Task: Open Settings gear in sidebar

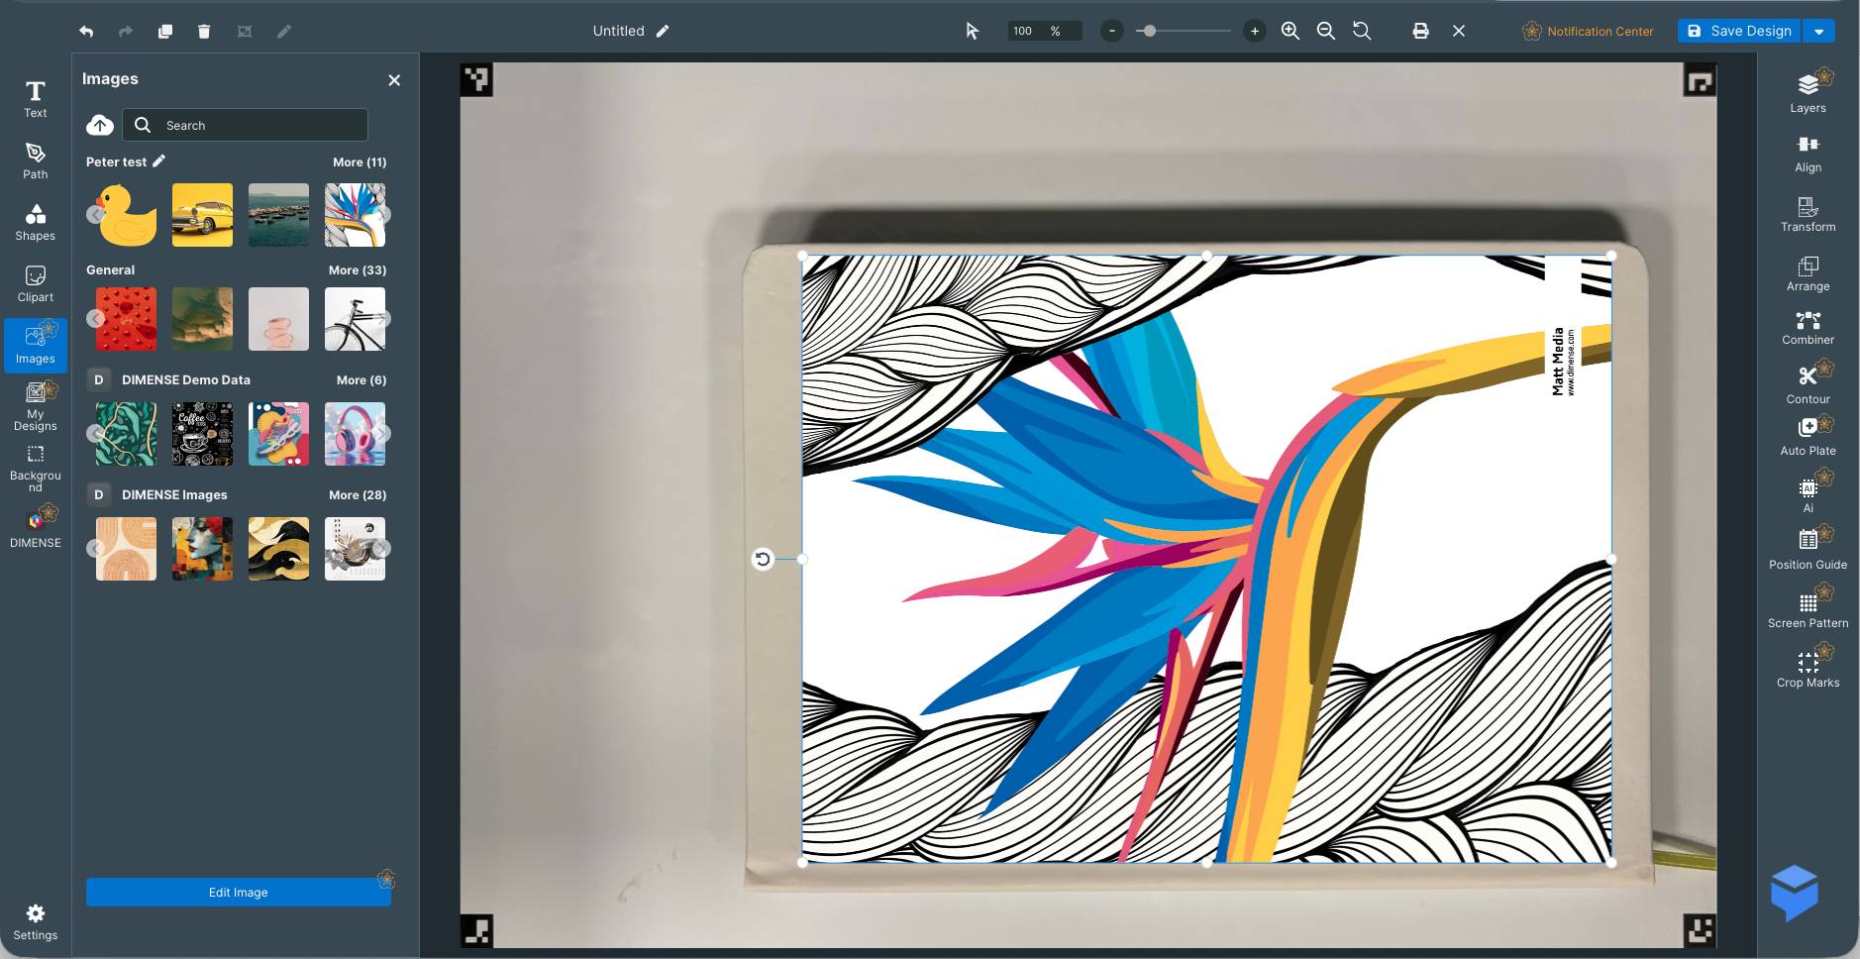Action: tap(36, 921)
